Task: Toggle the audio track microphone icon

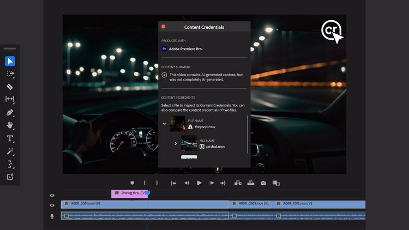Action: [52, 216]
